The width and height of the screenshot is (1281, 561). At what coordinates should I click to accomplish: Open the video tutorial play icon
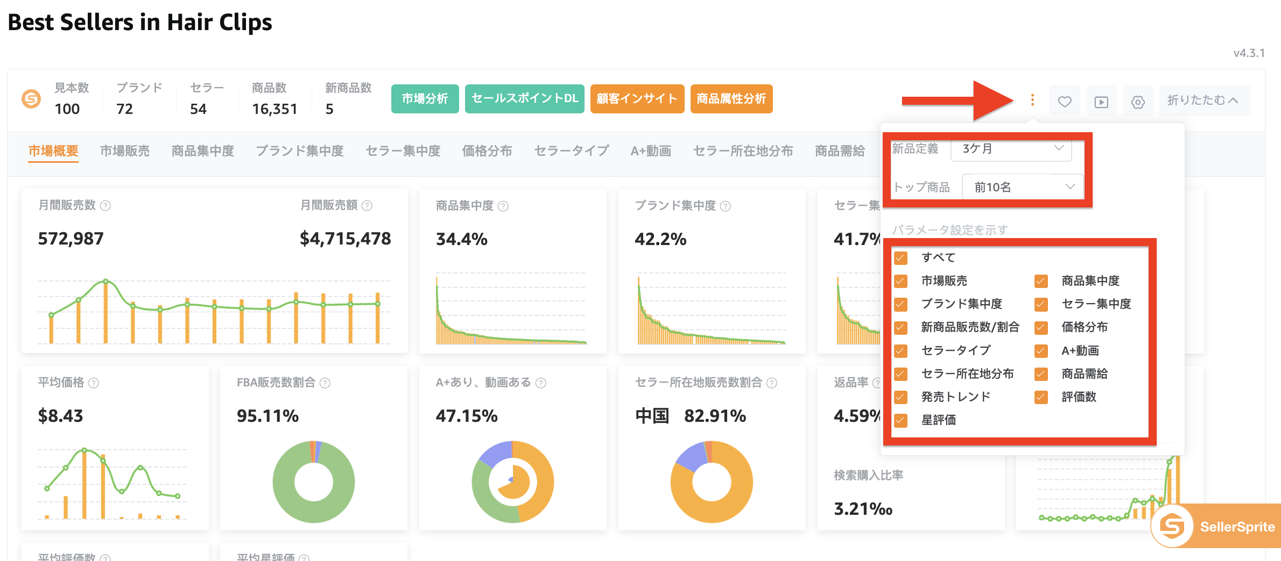pos(1101,101)
